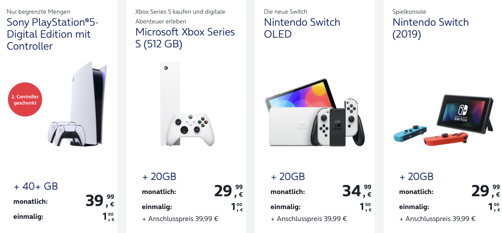Click '+ 20GB' under Nintendo Switch OLED
502x233 pixels.
pyautogui.click(x=288, y=177)
